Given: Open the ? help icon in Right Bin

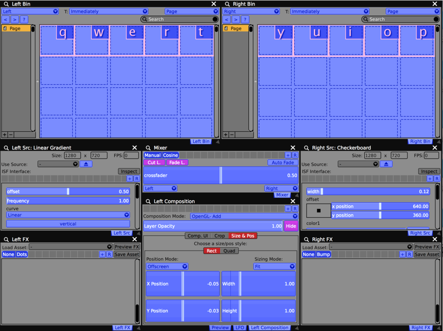Looking at the screenshot, I should 245,19.
